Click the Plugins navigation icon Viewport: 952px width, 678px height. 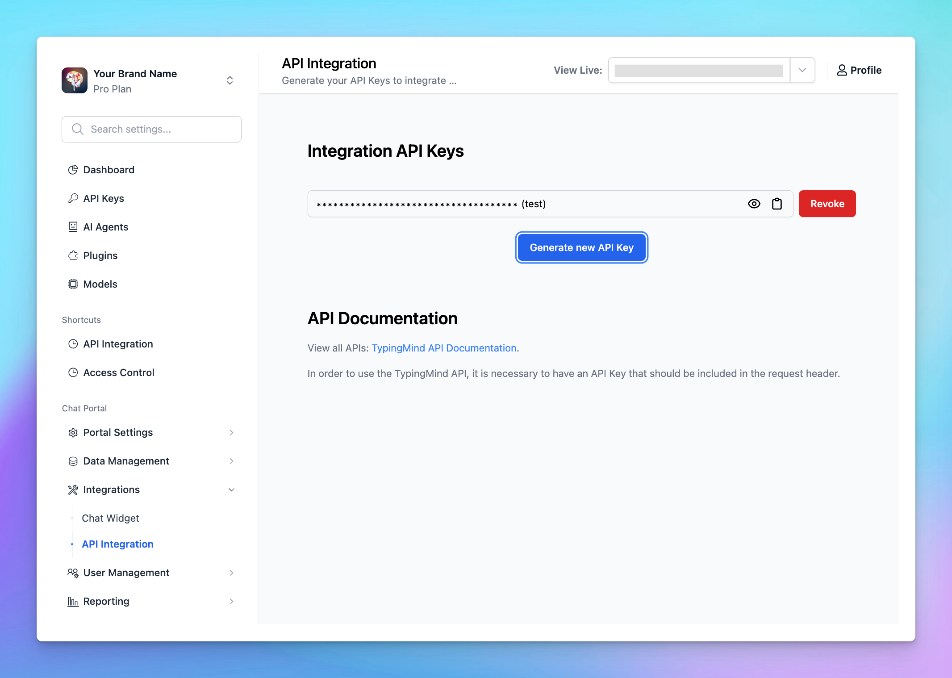[73, 255]
